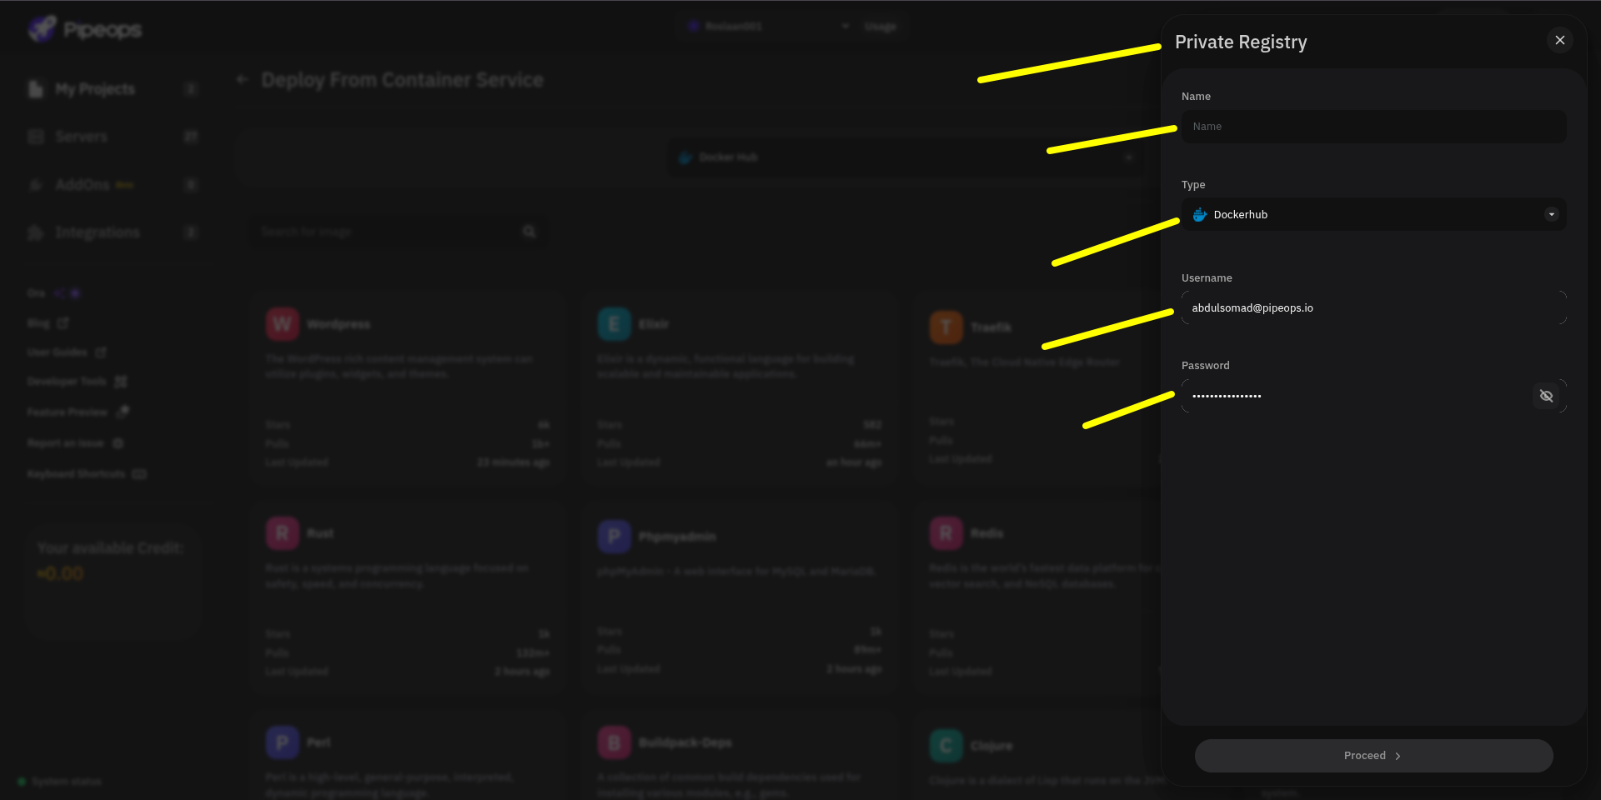Open Integrations in the sidebar
Image resolution: width=1601 pixels, height=800 pixels.
pos(113,232)
